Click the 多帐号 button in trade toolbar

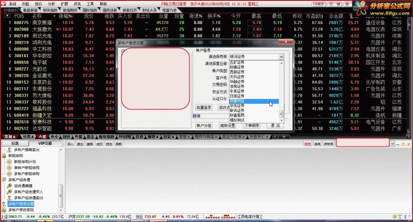coord(328,144)
